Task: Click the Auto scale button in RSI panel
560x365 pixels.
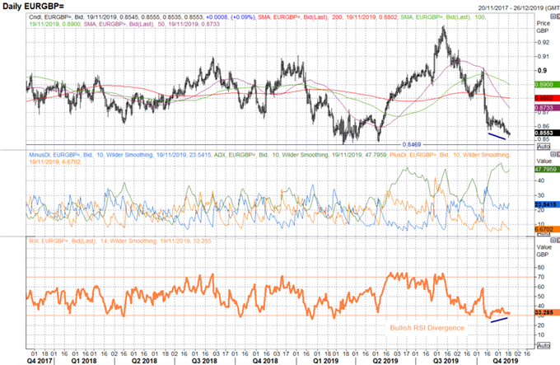Action: [544, 345]
